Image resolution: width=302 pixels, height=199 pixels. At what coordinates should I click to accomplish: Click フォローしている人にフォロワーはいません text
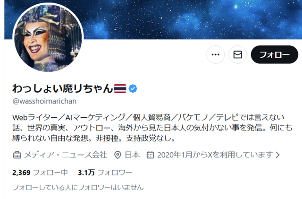[x=78, y=187]
